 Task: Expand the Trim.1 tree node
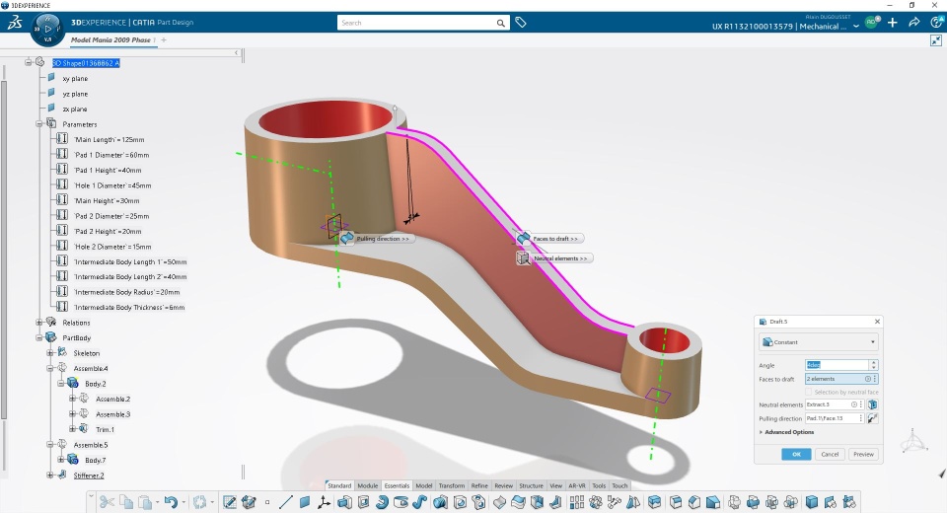tap(72, 429)
